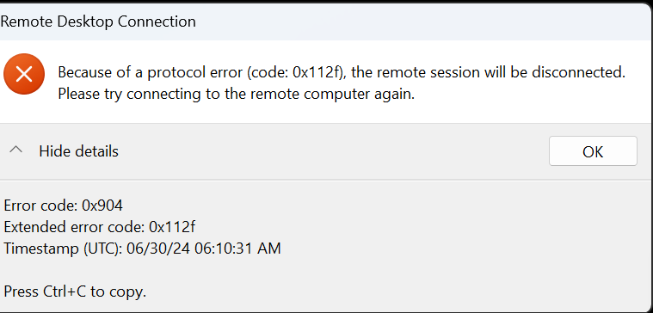
Task: Collapse details with the up chevron
Action: [15, 150]
